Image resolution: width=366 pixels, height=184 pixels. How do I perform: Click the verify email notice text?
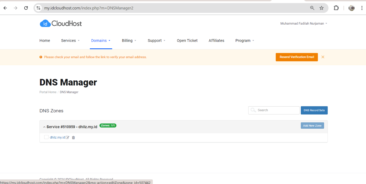(x=95, y=57)
